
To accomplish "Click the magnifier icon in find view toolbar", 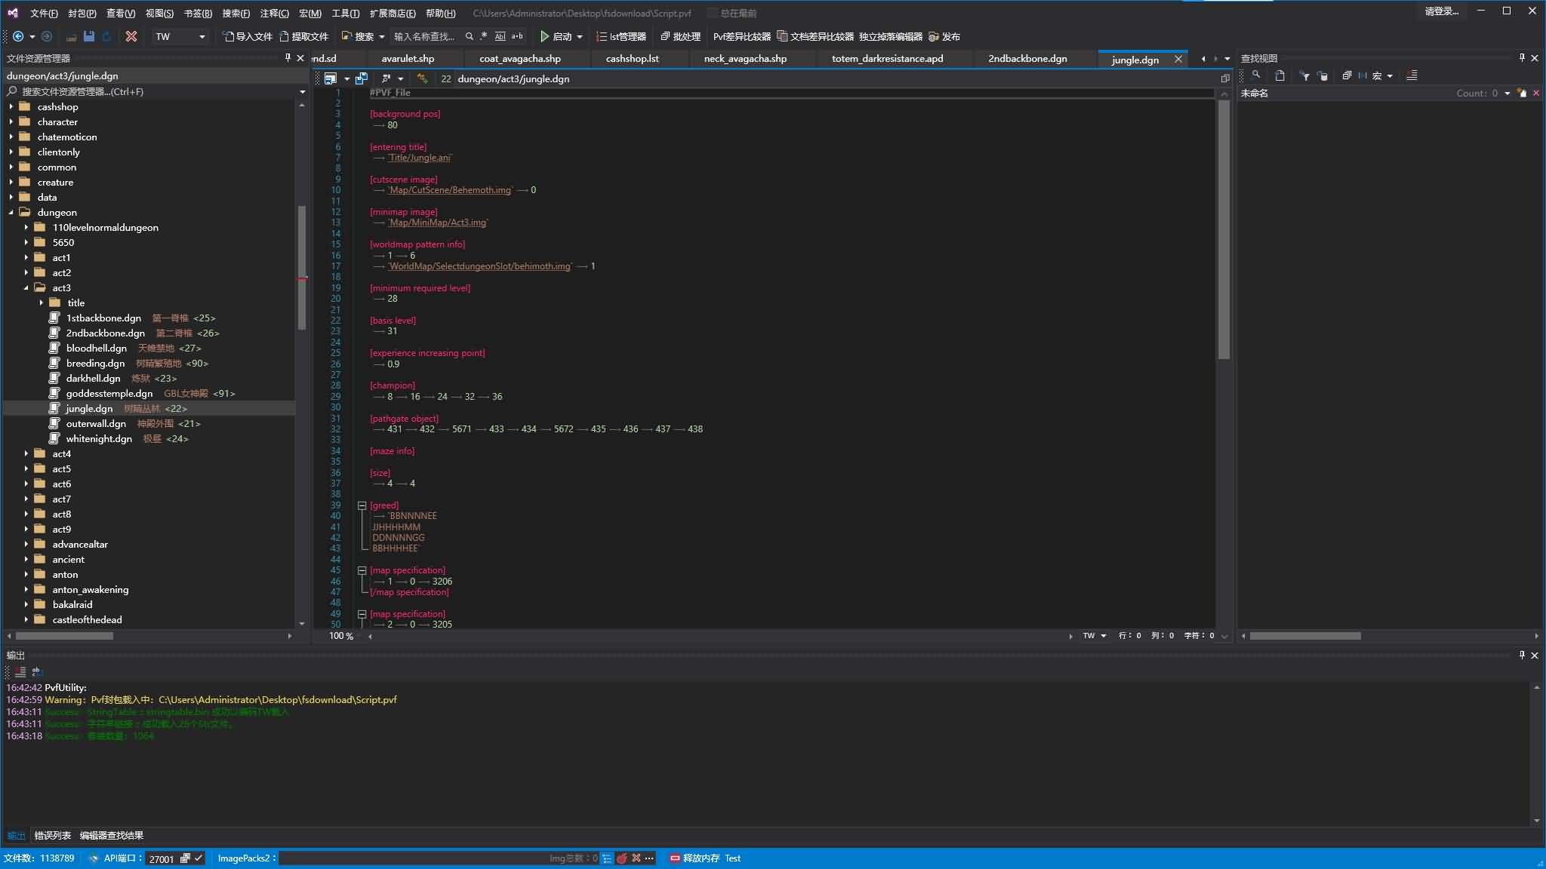I will pyautogui.click(x=1256, y=75).
